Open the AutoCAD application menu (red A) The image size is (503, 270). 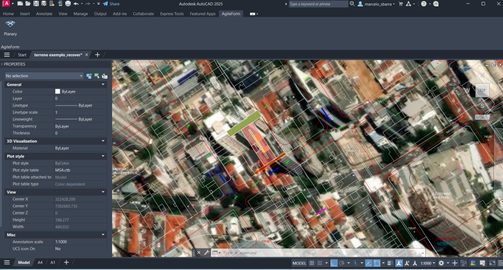coord(6,4)
